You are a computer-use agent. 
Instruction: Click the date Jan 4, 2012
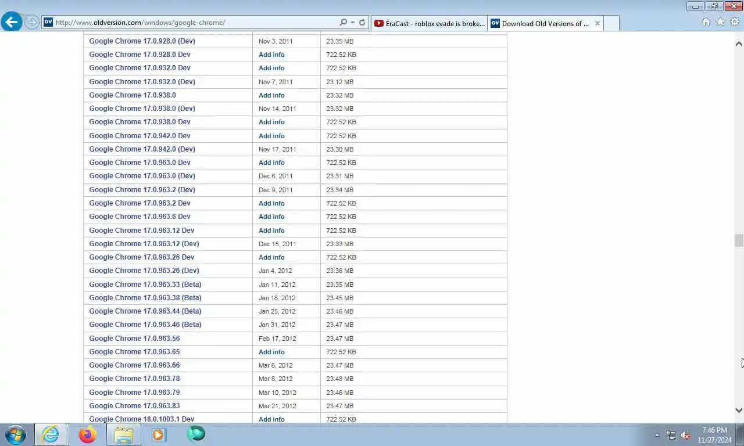[x=276, y=271]
